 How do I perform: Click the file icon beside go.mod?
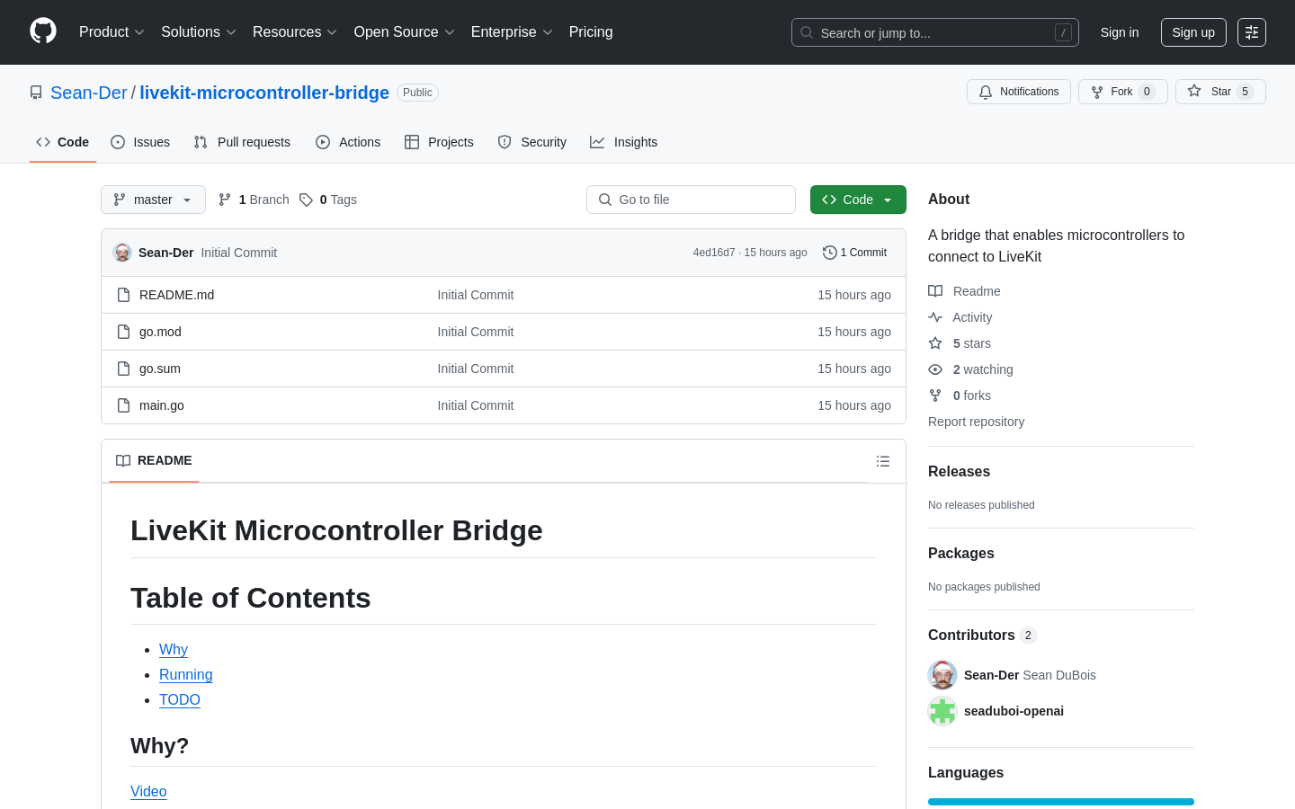[124, 332]
